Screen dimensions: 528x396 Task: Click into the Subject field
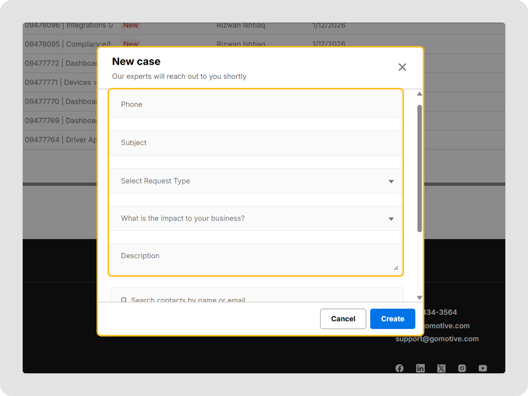256,143
